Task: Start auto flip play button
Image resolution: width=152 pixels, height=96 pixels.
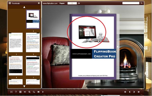Action: (x=43, y=92)
